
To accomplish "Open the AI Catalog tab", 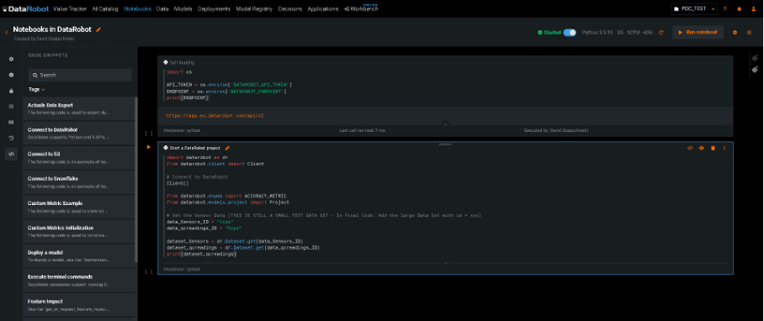I will 105,8.
